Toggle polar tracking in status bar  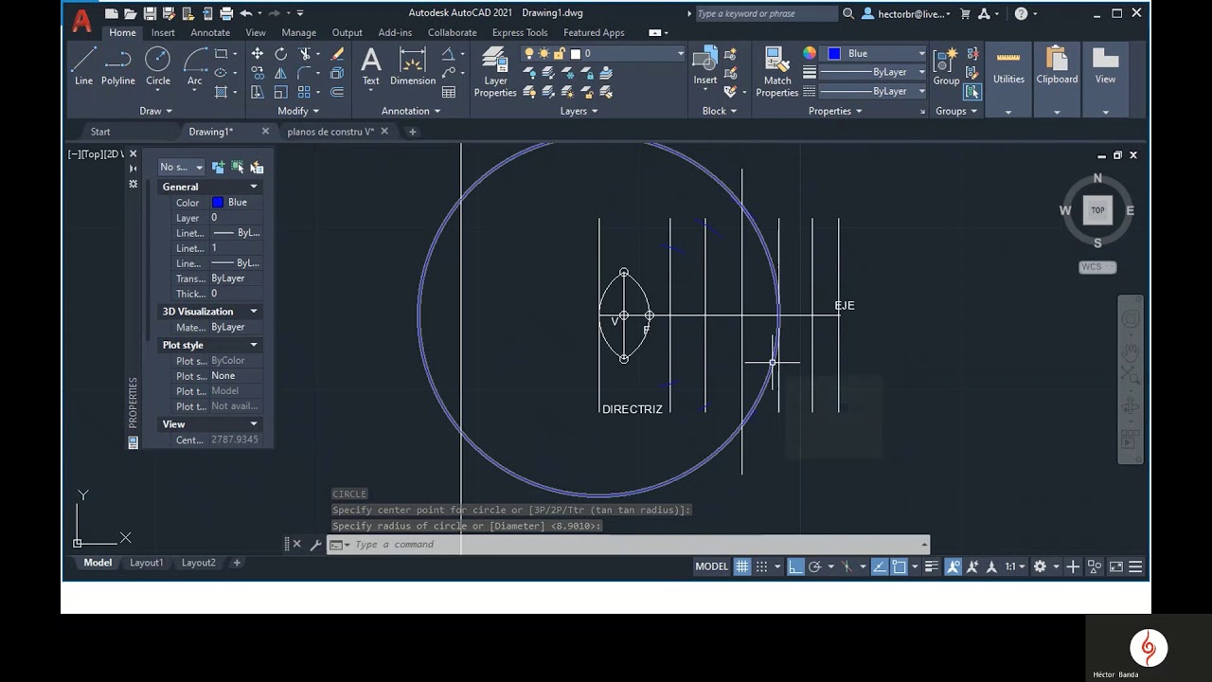coord(814,566)
